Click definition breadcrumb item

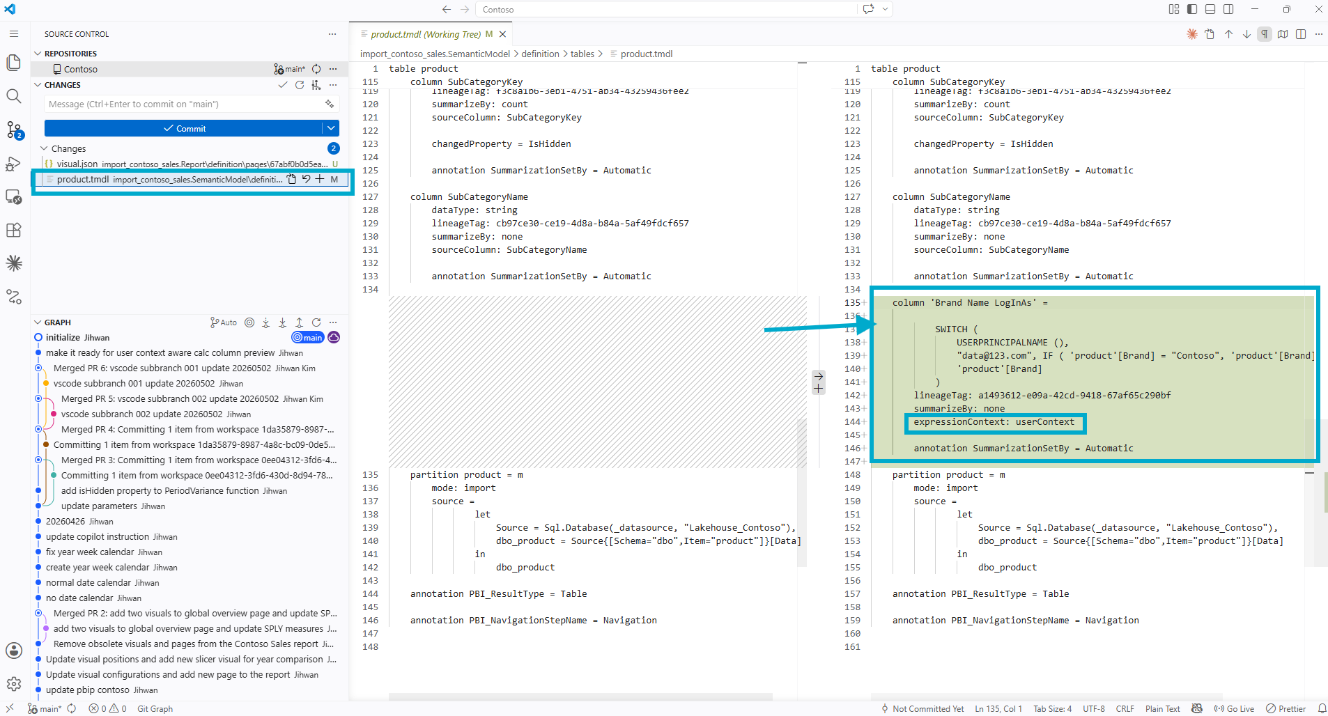[540, 54]
